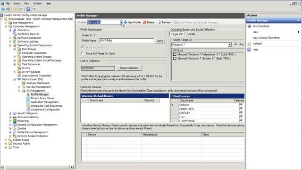302x170 pixels.
Task: Click the Queries tree icon
Action: [15, 128]
